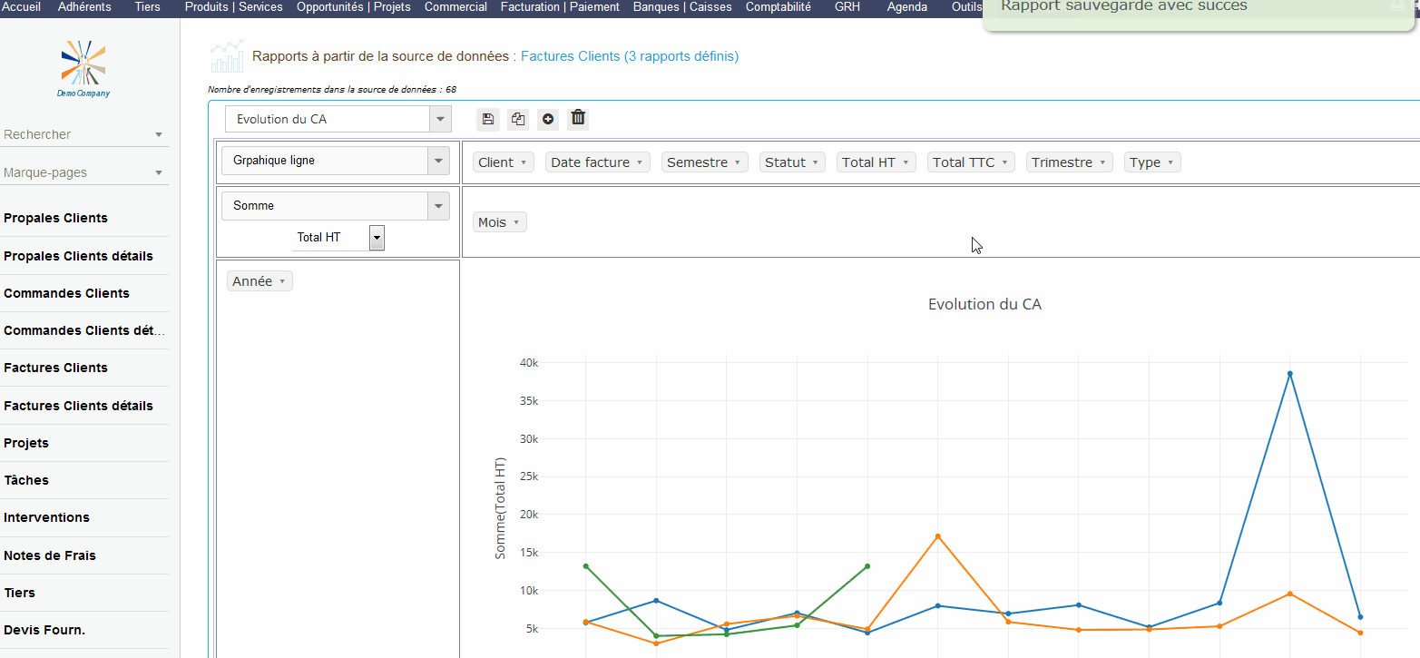Open the Total HT value selector
Screen dimensions: 1420x658
(x=377, y=238)
